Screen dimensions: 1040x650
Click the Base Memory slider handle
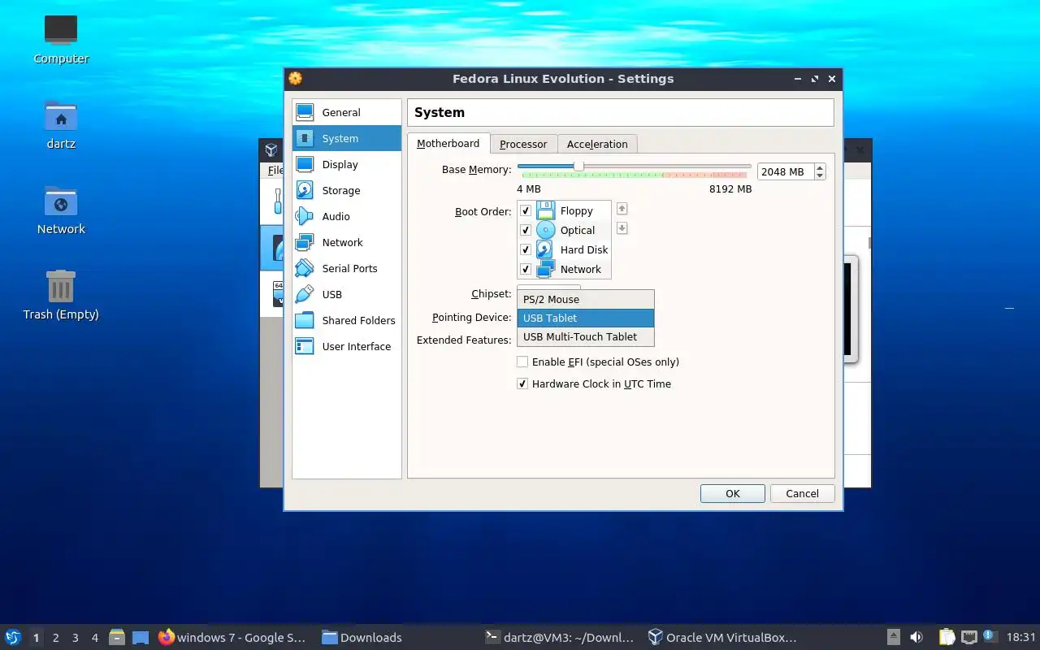[578, 166]
